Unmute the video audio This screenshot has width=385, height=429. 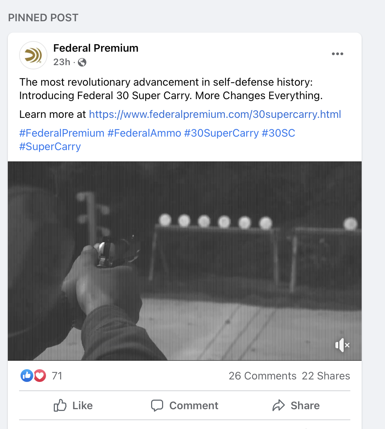click(x=342, y=345)
